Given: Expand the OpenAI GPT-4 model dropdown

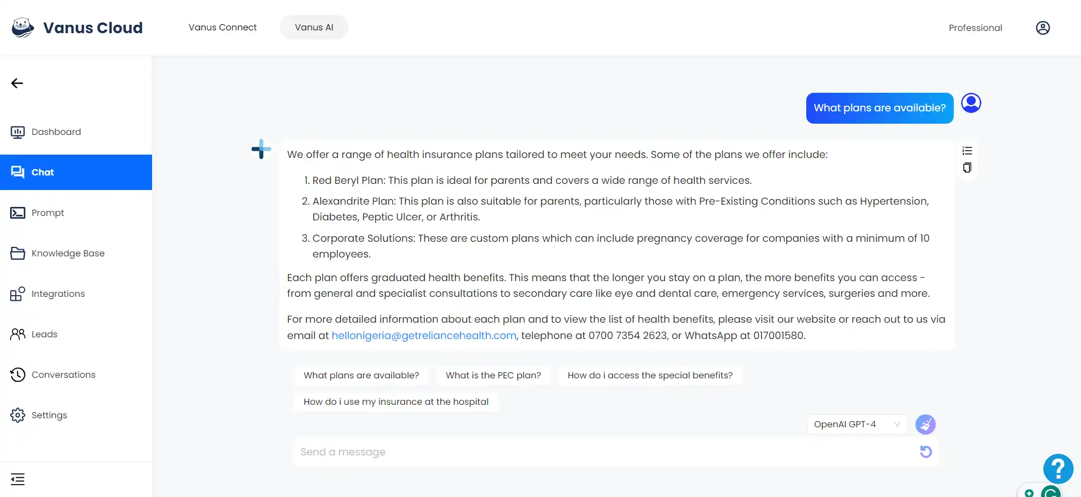Looking at the screenshot, I should tap(857, 424).
